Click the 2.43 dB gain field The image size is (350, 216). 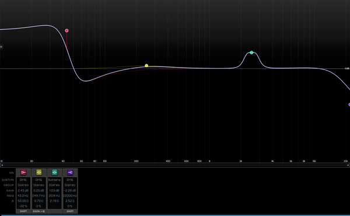coord(23,190)
